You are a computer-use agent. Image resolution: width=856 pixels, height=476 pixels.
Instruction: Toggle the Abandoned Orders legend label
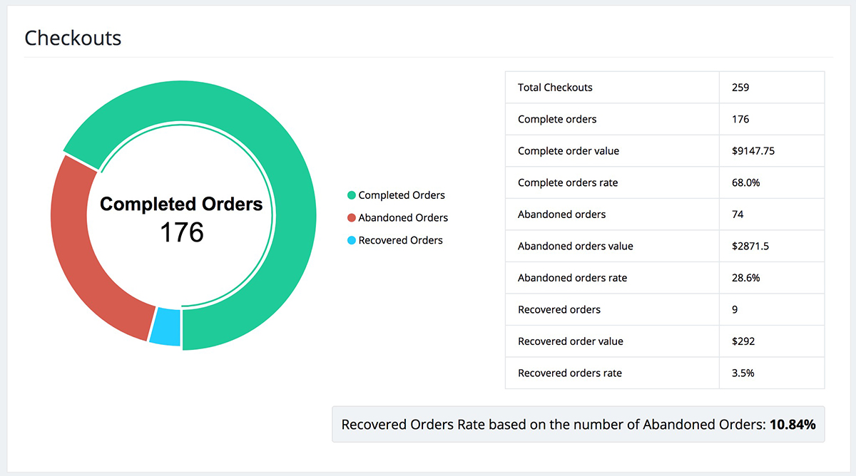[x=403, y=218]
